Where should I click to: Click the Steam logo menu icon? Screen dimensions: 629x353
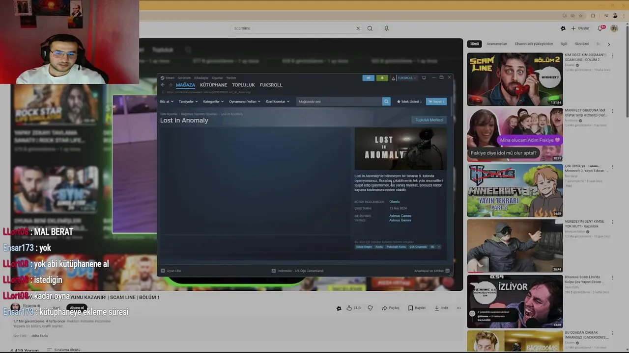(x=163, y=78)
